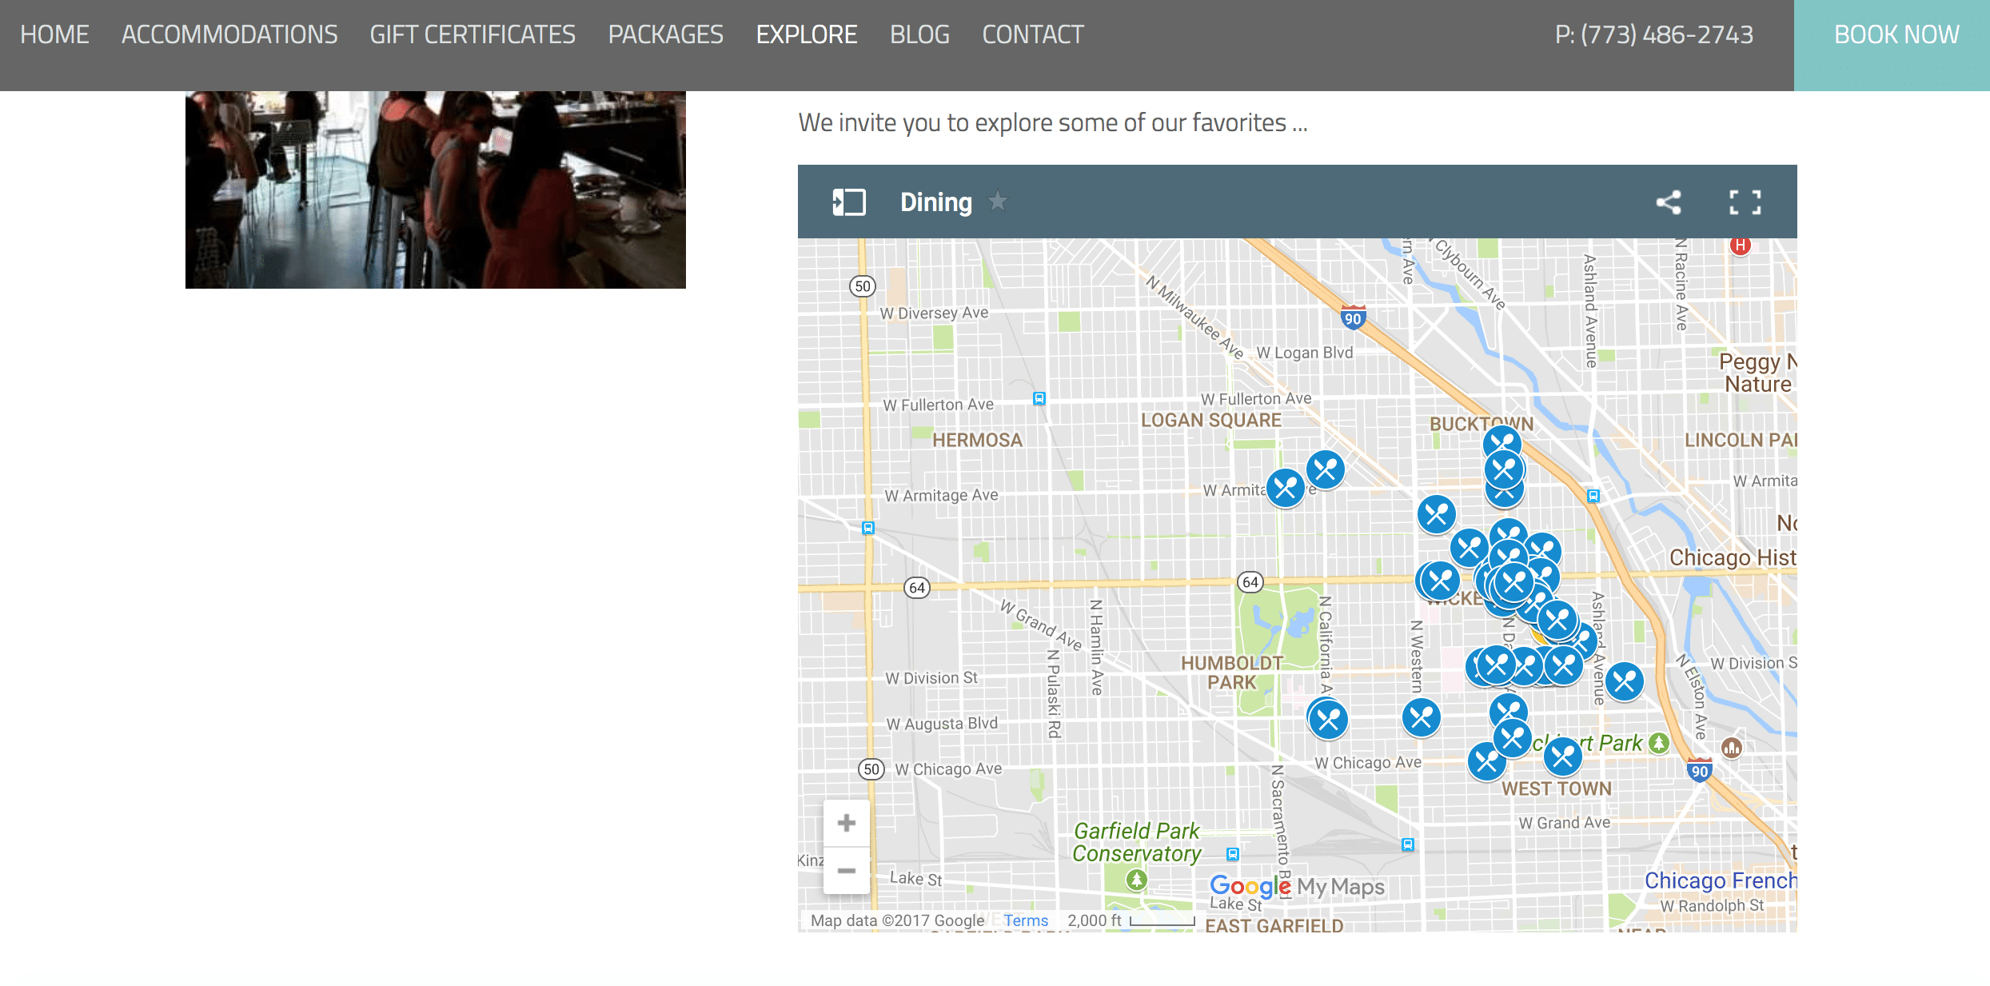Click the WEST TOWN neighborhood label
Image resolution: width=1990 pixels, height=986 pixels.
pos(1556,788)
